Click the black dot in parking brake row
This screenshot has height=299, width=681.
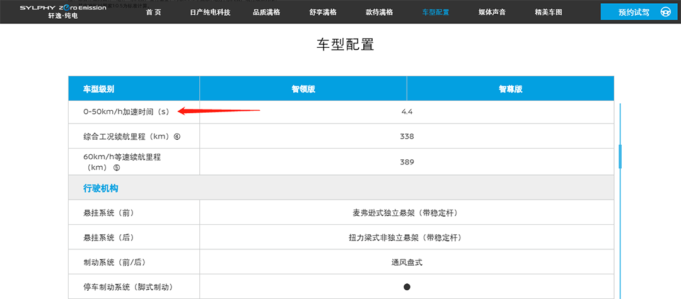[407, 287]
